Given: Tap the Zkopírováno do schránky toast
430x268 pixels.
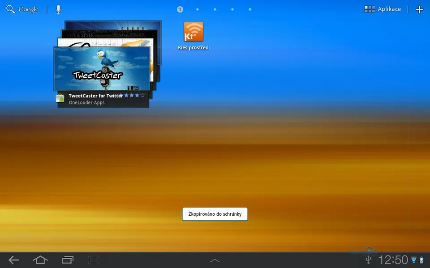Looking at the screenshot, I should point(215,214).
